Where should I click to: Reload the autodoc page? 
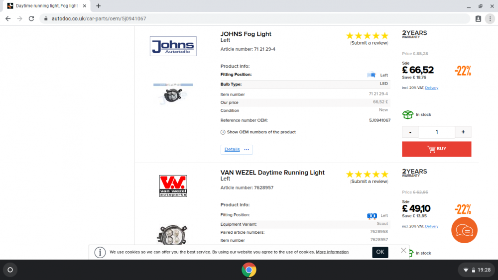tap(31, 19)
